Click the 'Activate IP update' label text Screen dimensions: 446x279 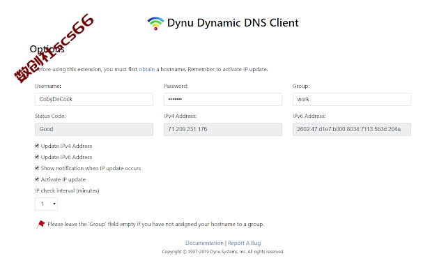click(63, 179)
